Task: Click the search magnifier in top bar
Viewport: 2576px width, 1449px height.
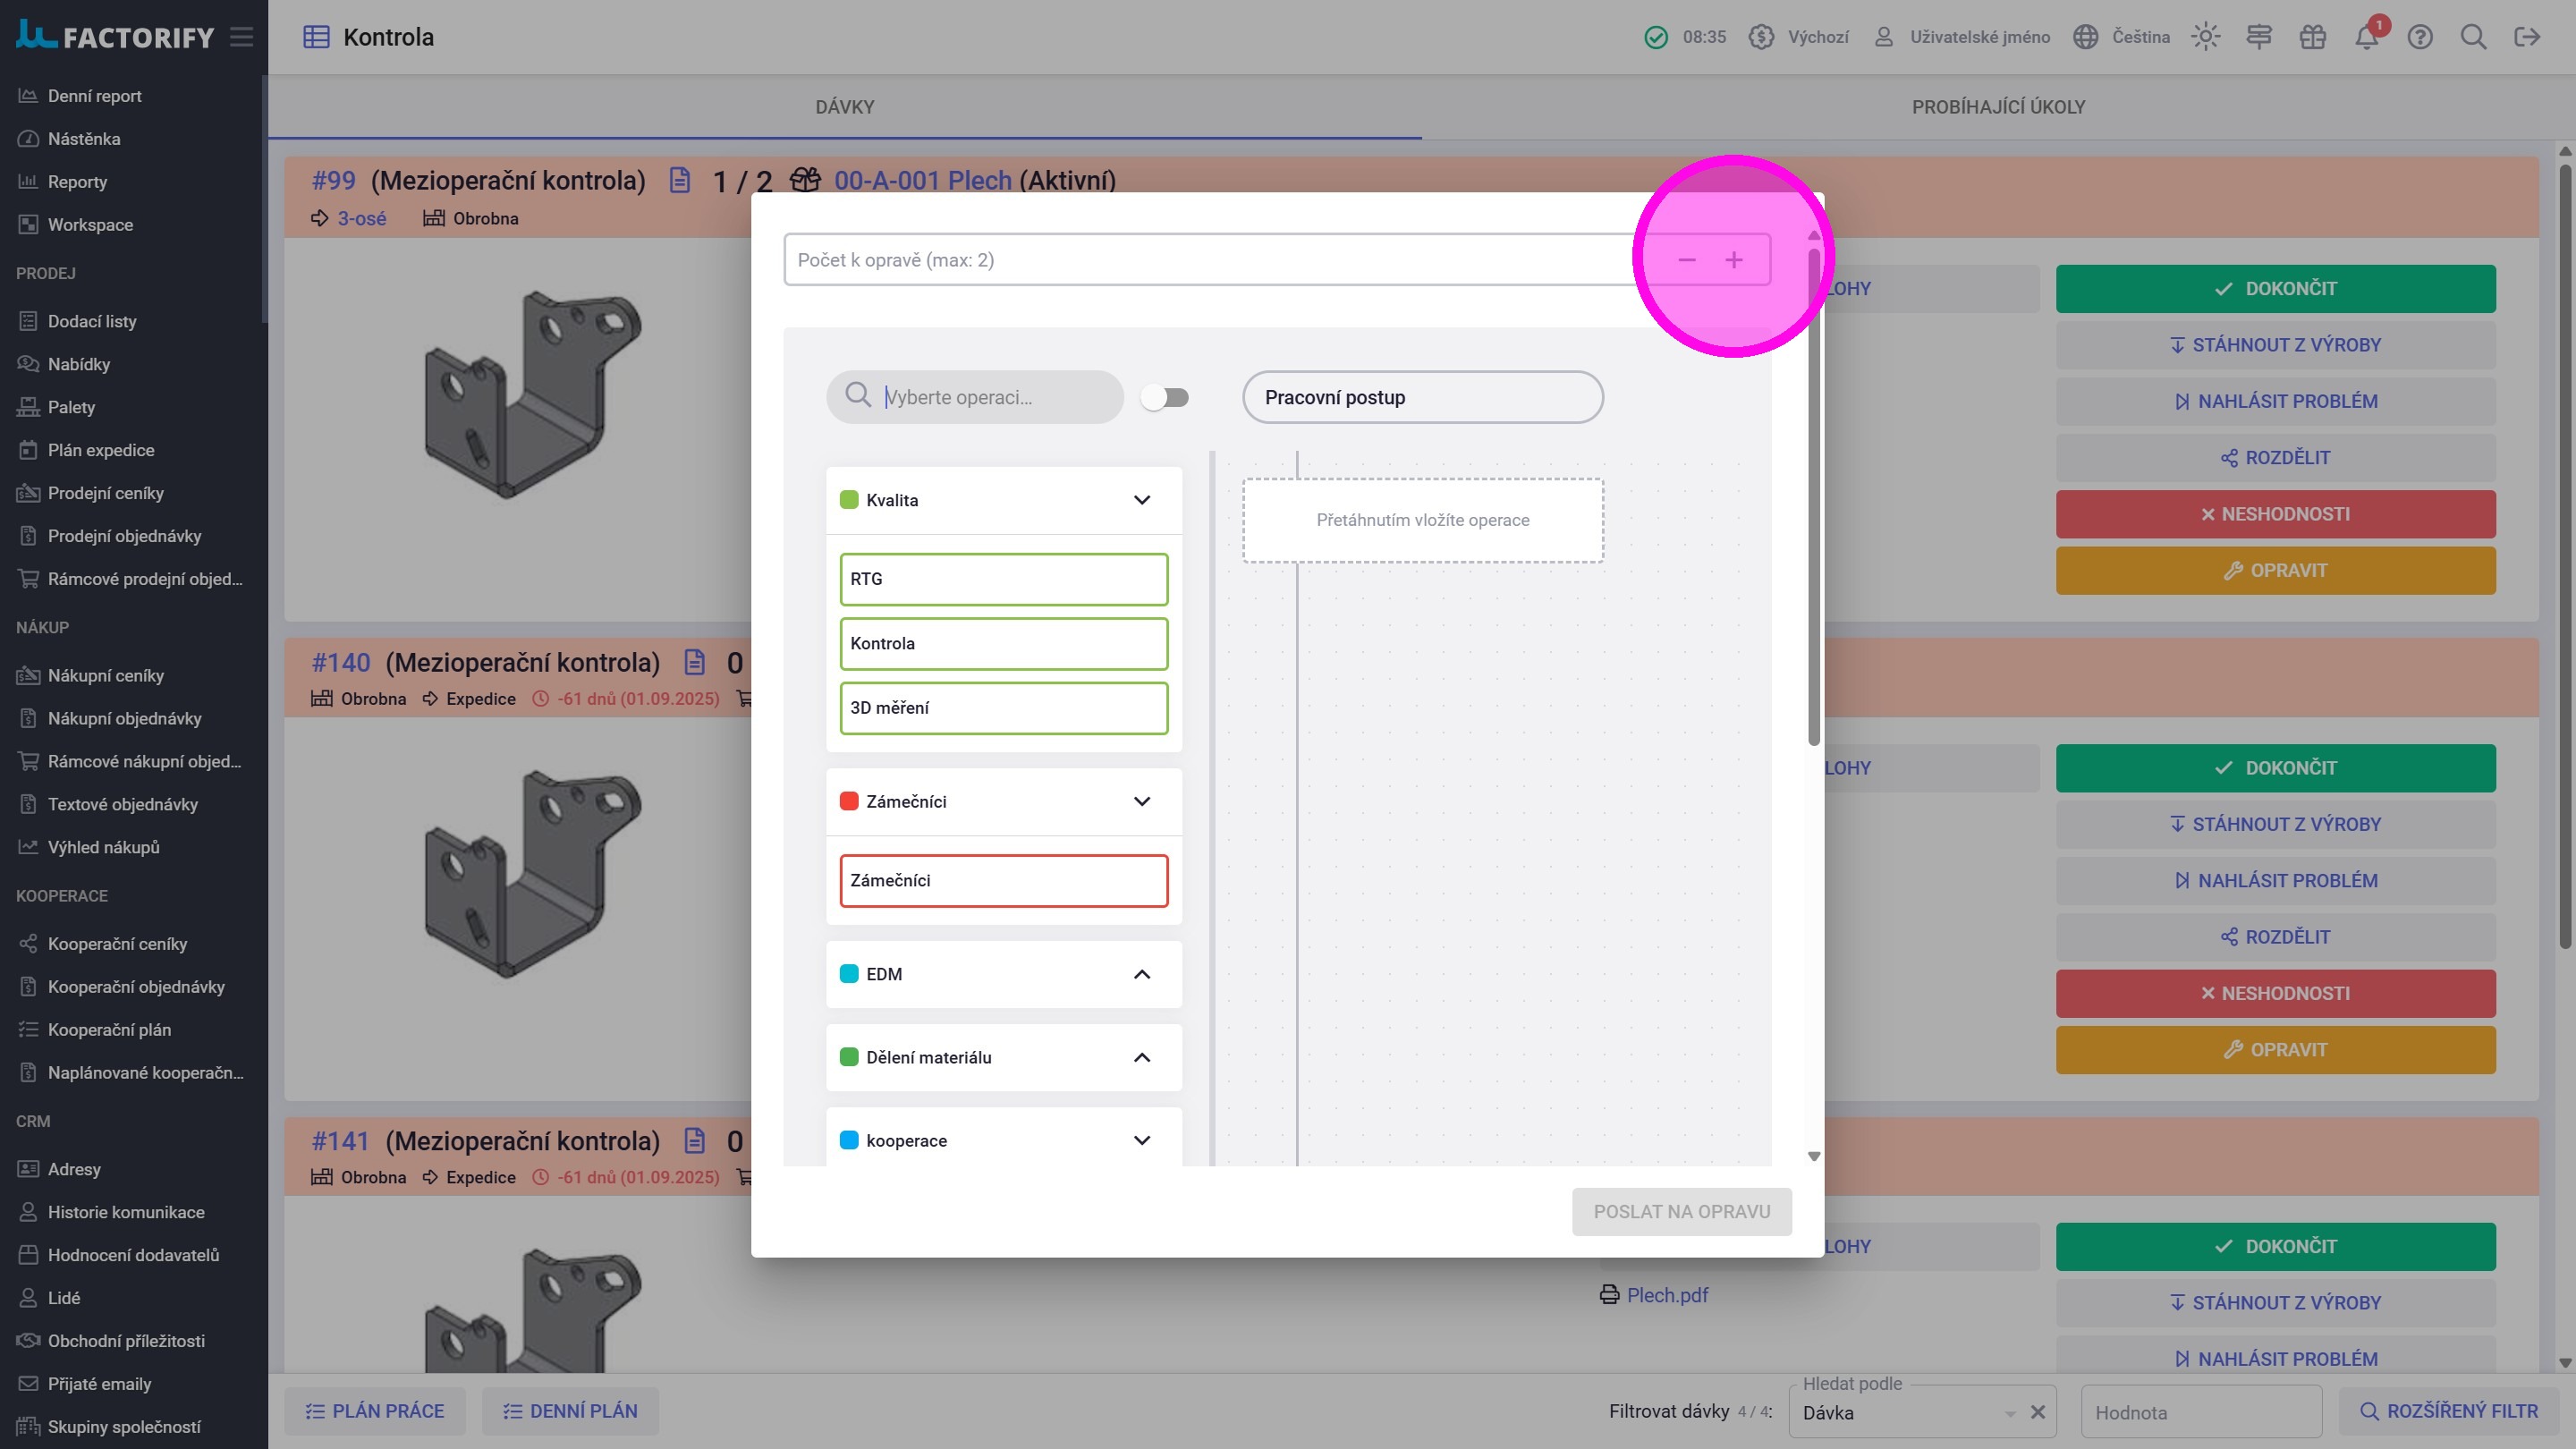Action: [x=2473, y=38]
